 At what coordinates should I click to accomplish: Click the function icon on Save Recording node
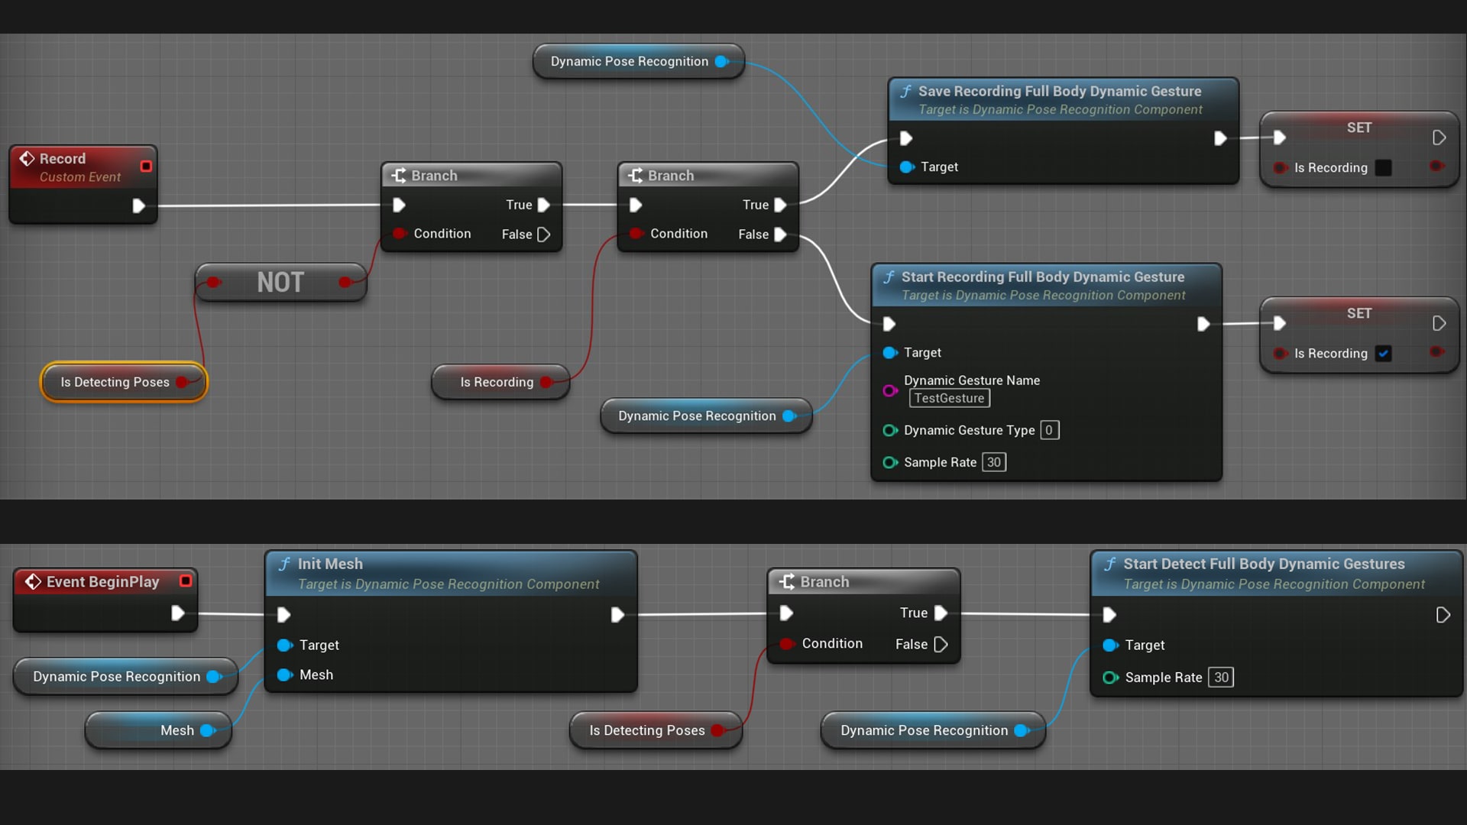click(905, 91)
